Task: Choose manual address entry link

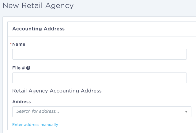Action: 35,125
